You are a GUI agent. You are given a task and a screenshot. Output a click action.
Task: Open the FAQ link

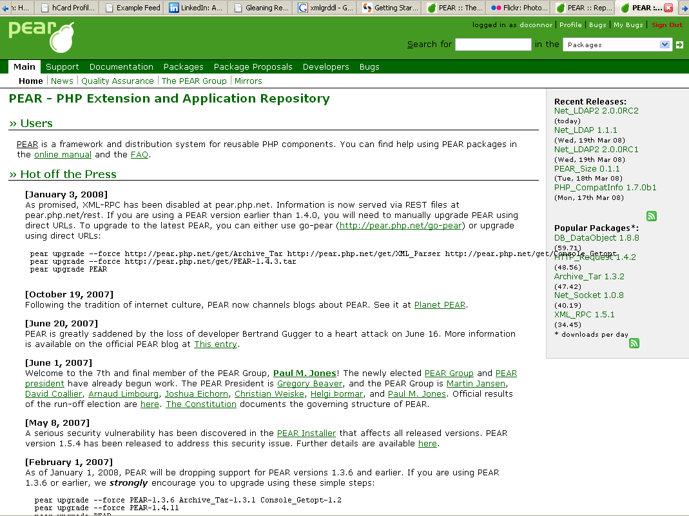[139, 154]
